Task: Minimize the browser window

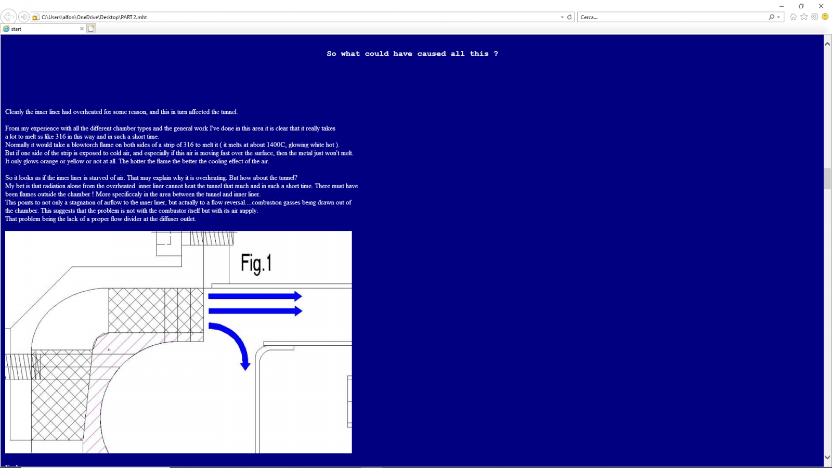Action: [x=782, y=6]
